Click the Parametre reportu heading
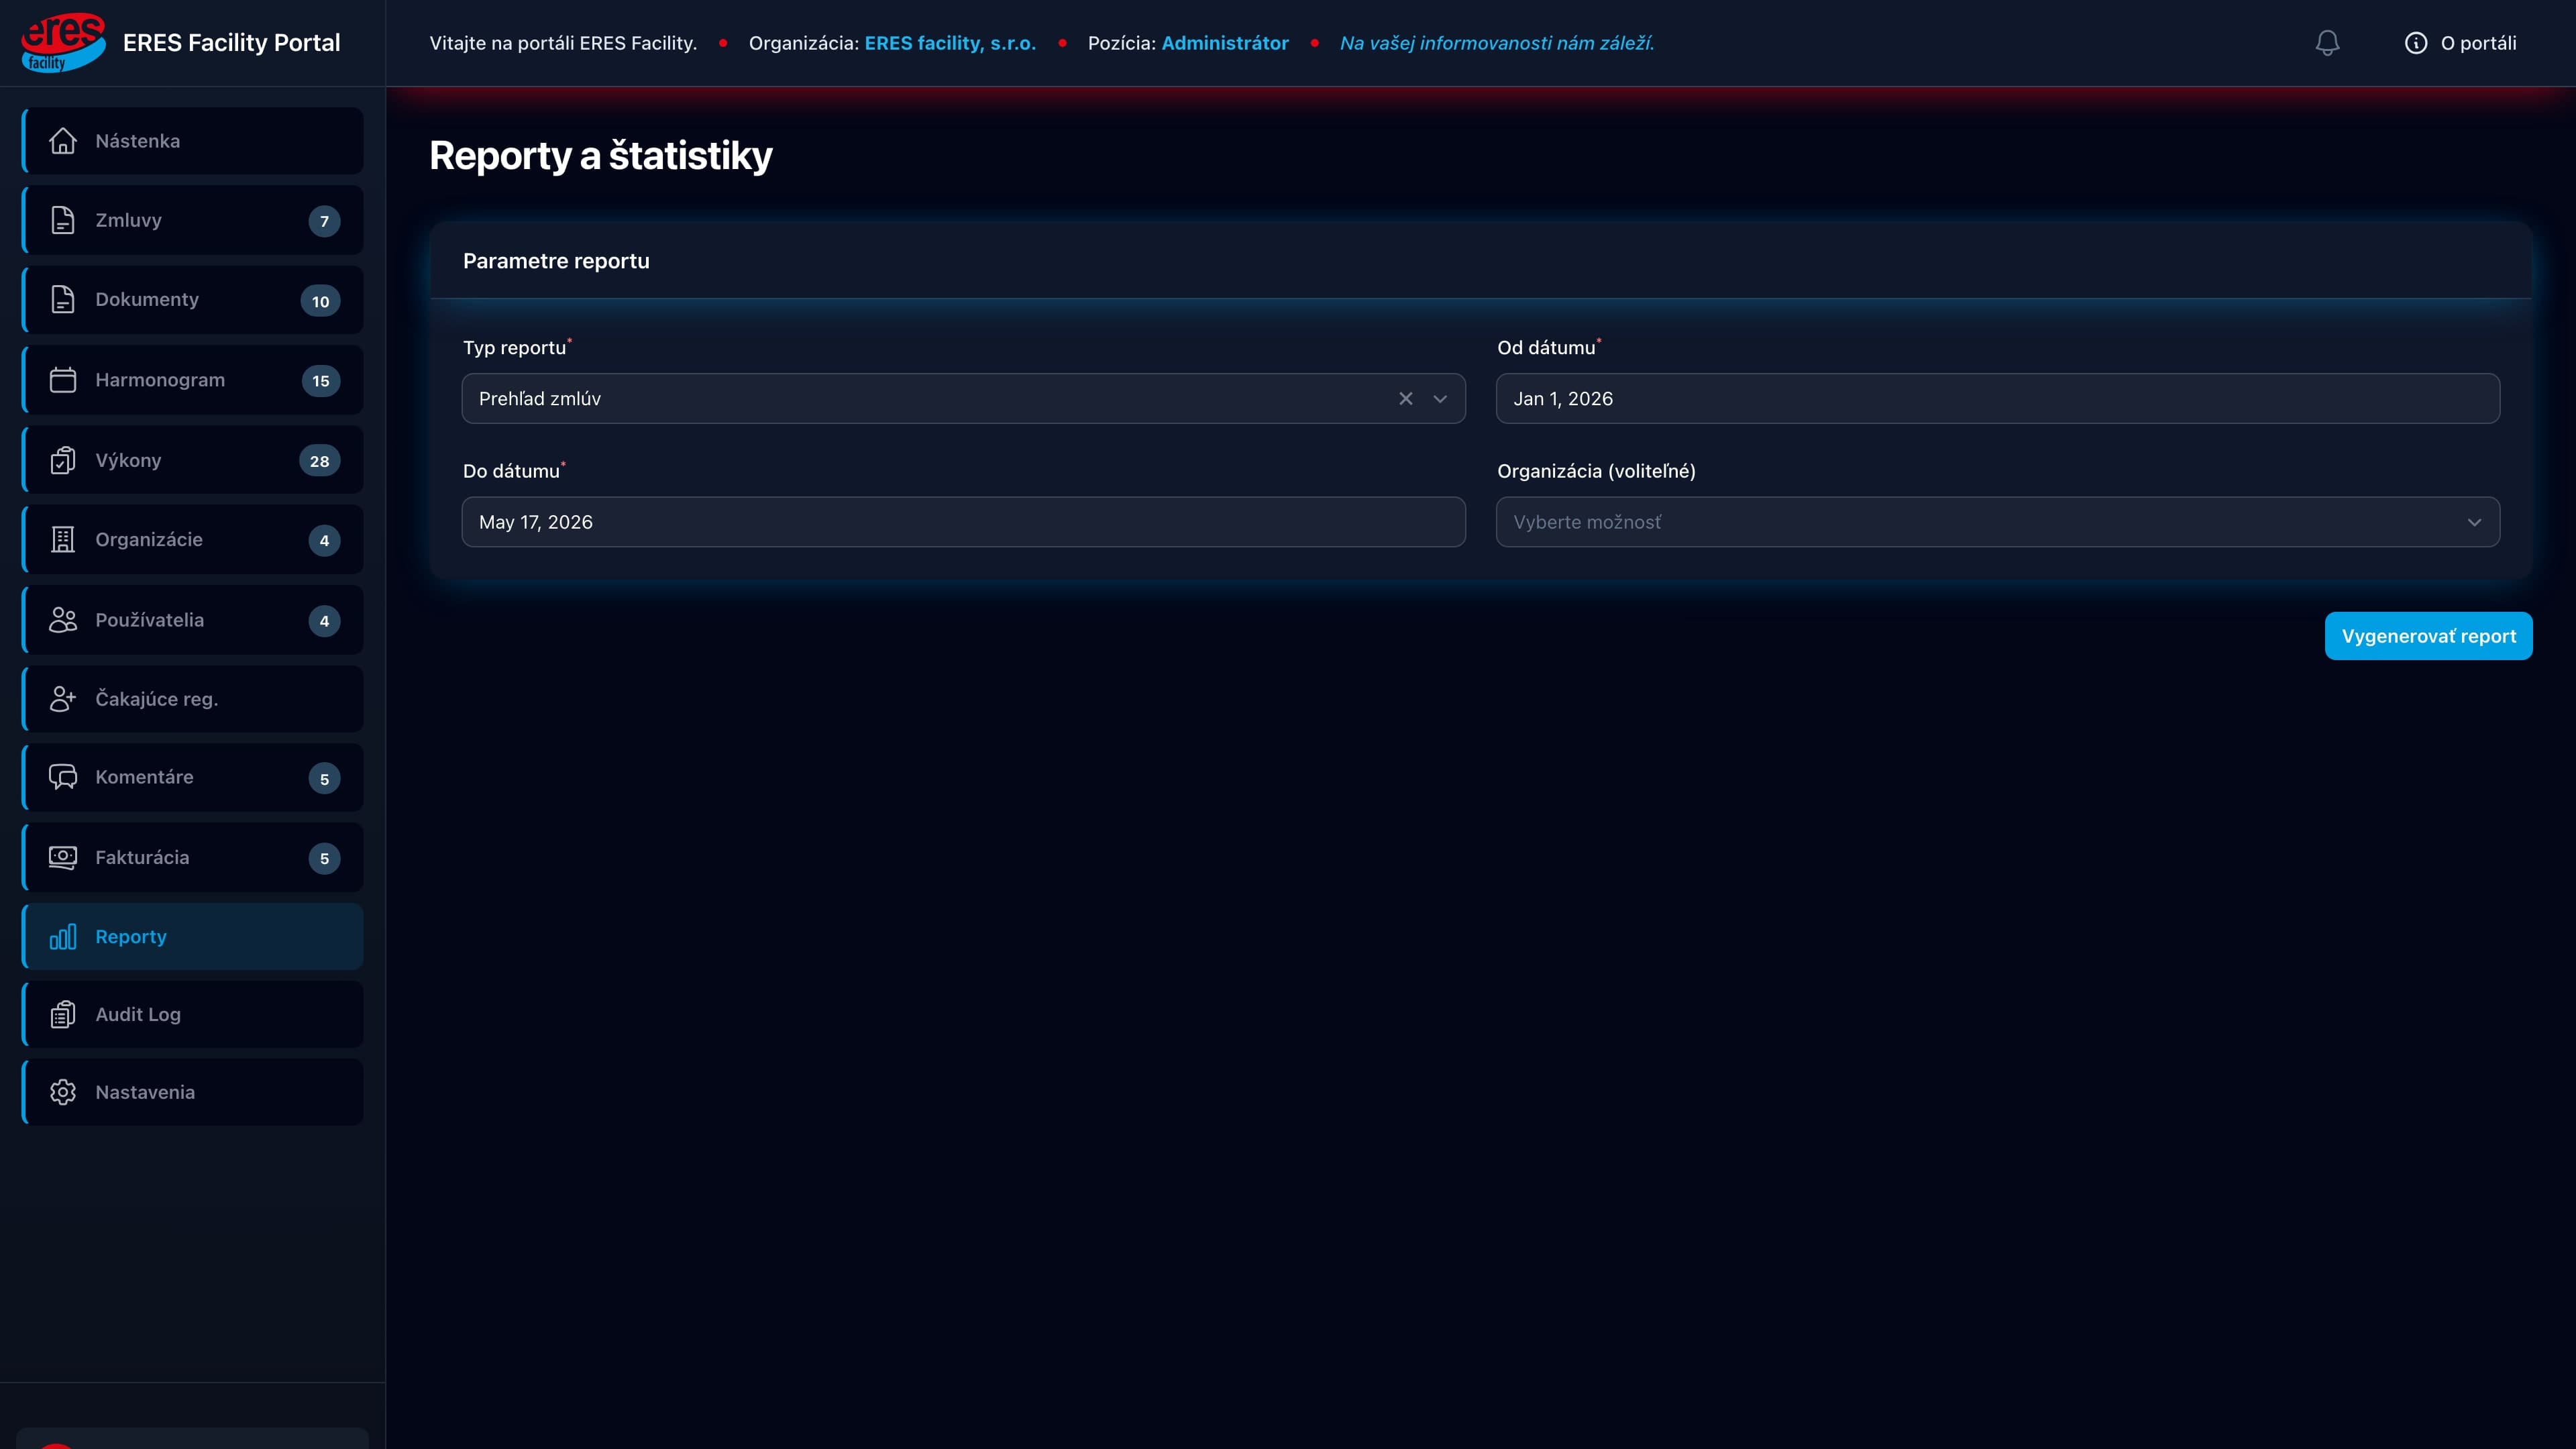The height and width of the screenshot is (1449, 2576). 556,261
